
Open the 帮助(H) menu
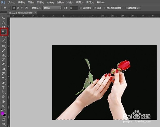101,2
